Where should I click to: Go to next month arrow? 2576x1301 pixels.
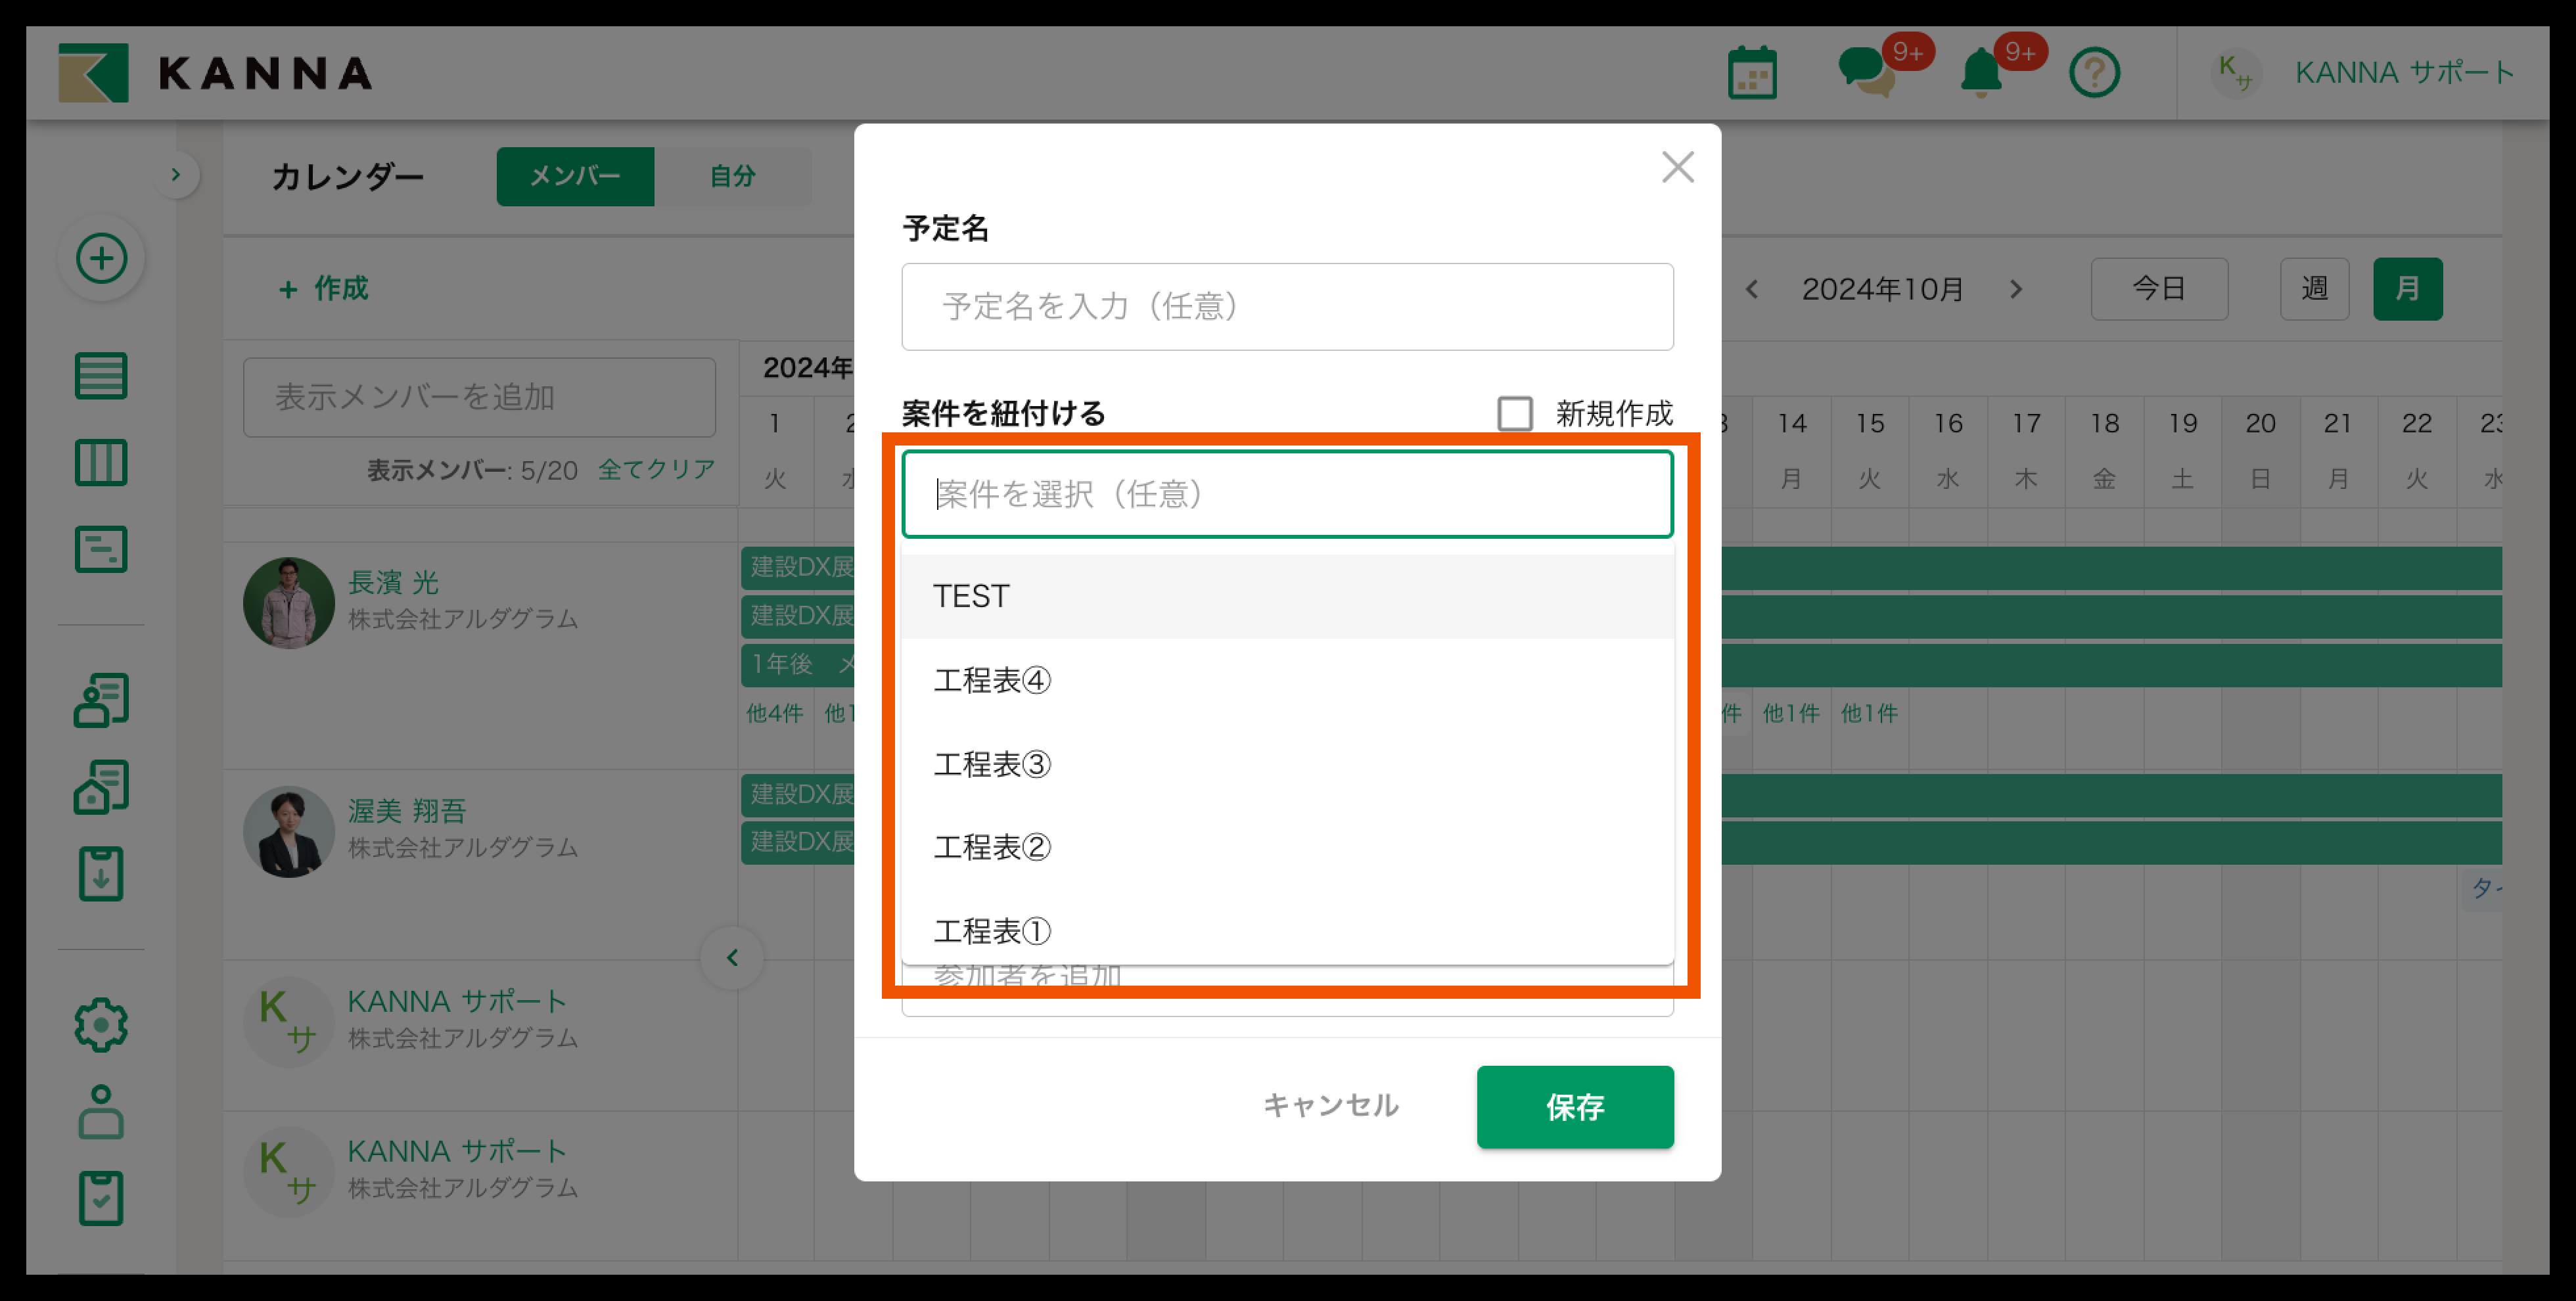pos(2016,289)
